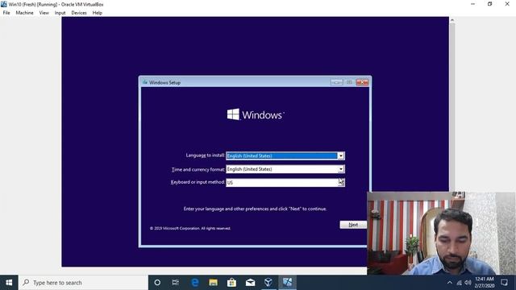The image size is (516, 290).
Task: Launch Microsoft Edge from the taskbar
Action: 195,283
